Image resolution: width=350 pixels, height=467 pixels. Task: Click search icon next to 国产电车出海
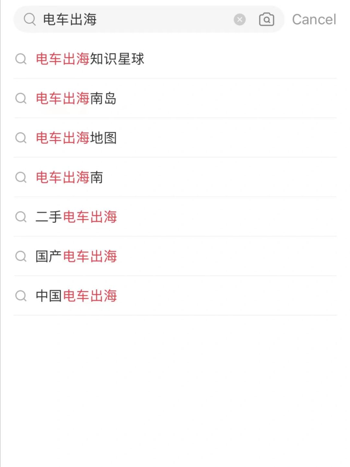[21, 256]
